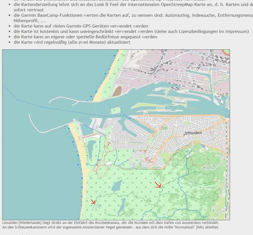Click the small green island in the harbor channel

click(116, 110)
